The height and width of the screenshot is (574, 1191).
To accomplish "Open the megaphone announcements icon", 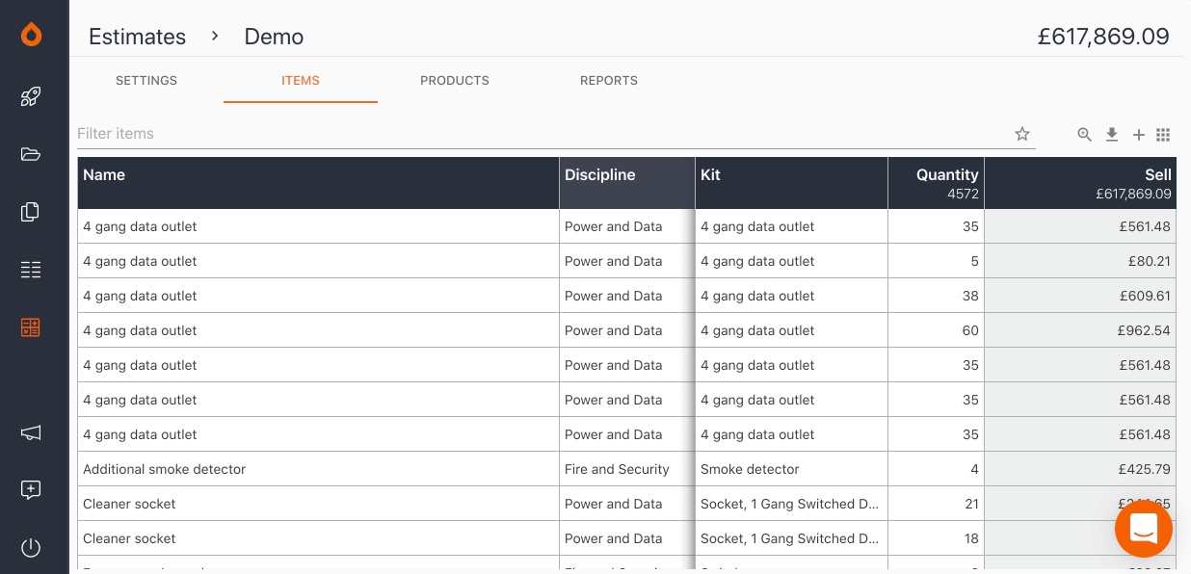I will pyautogui.click(x=31, y=433).
